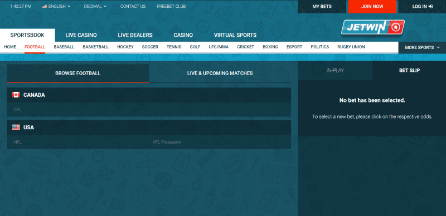Open the Virtual Sports tab
Screen dimensions: 446x216
(x=235, y=35)
